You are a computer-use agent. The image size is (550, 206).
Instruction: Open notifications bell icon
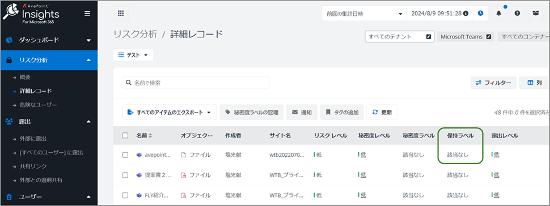pos(498,14)
